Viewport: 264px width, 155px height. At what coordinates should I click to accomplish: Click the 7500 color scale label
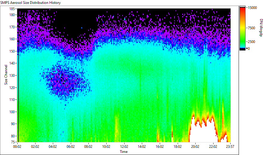click(x=251, y=28)
